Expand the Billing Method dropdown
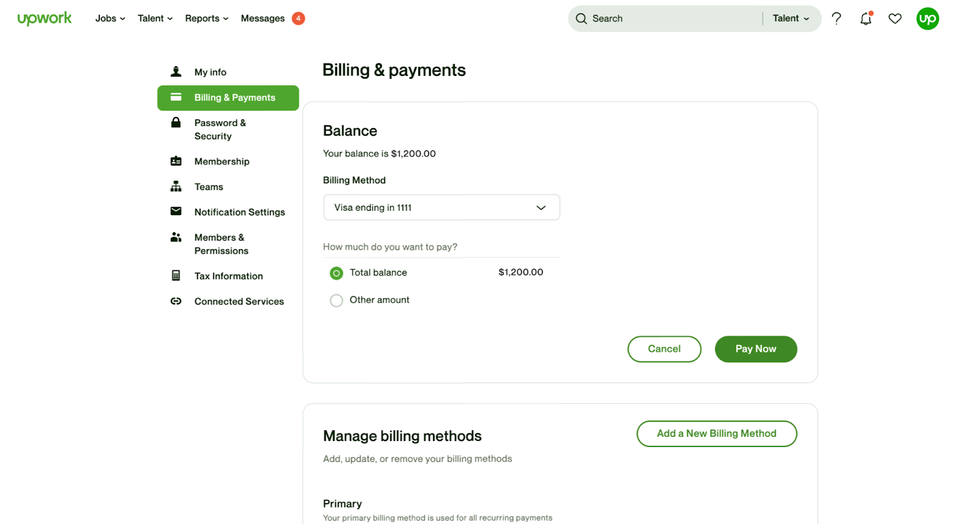Image resolution: width=956 pixels, height=524 pixels. pyautogui.click(x=441, y=208)
